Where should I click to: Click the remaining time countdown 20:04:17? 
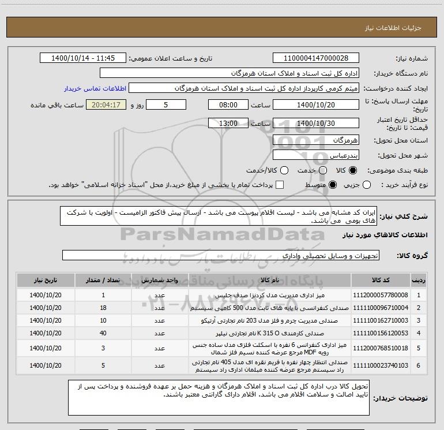click(x=106, y=104)
